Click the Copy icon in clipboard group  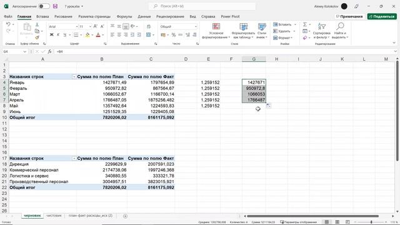(x=37, y=31)
